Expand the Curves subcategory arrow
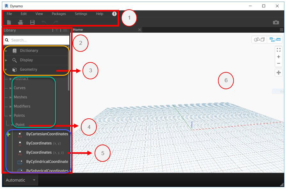The width and height of the screenshot is (286, 189). tap(11, 88)
